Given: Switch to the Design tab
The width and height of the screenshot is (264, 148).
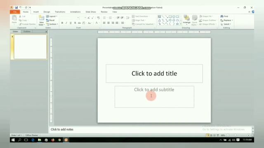Looking at the screenshot, I should click(47, 12).
